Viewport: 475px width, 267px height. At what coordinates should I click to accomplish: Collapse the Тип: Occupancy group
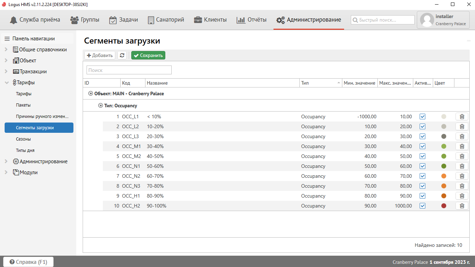(x=100, y=106)
